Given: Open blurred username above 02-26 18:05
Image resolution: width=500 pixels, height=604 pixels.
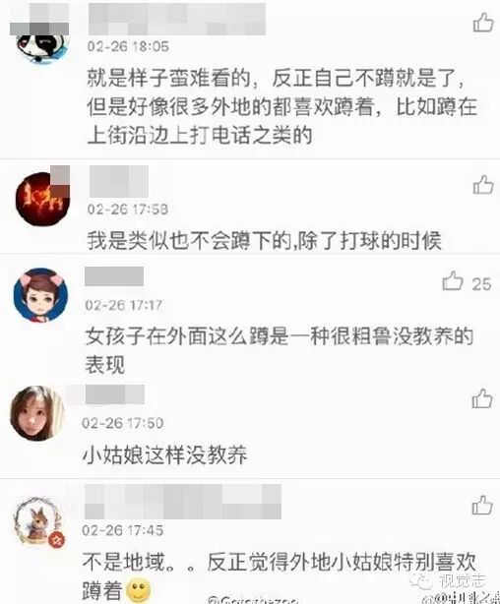Looking at the screenshot, I should tap(177, 19).
